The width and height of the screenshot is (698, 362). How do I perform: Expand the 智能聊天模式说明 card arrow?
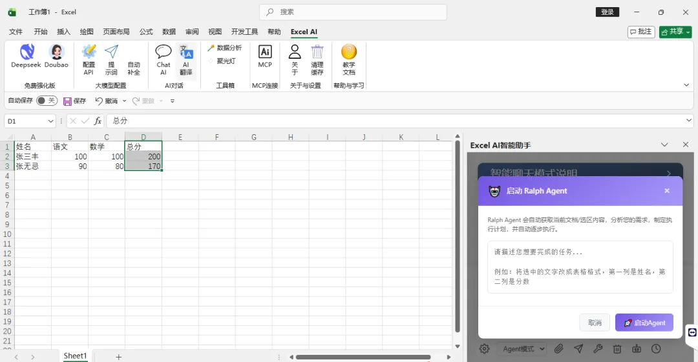point(669,173)
